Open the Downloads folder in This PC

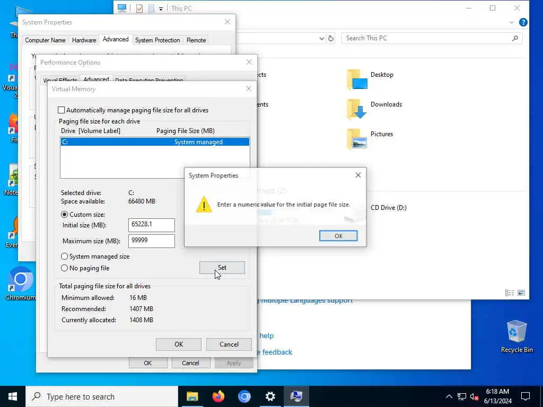374,109
